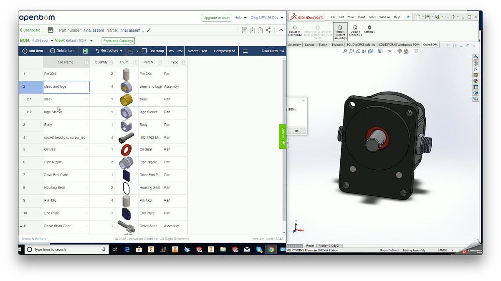Click the Upgrade to team button
Viewport: 501px width, 281px height.
point(216,18)
